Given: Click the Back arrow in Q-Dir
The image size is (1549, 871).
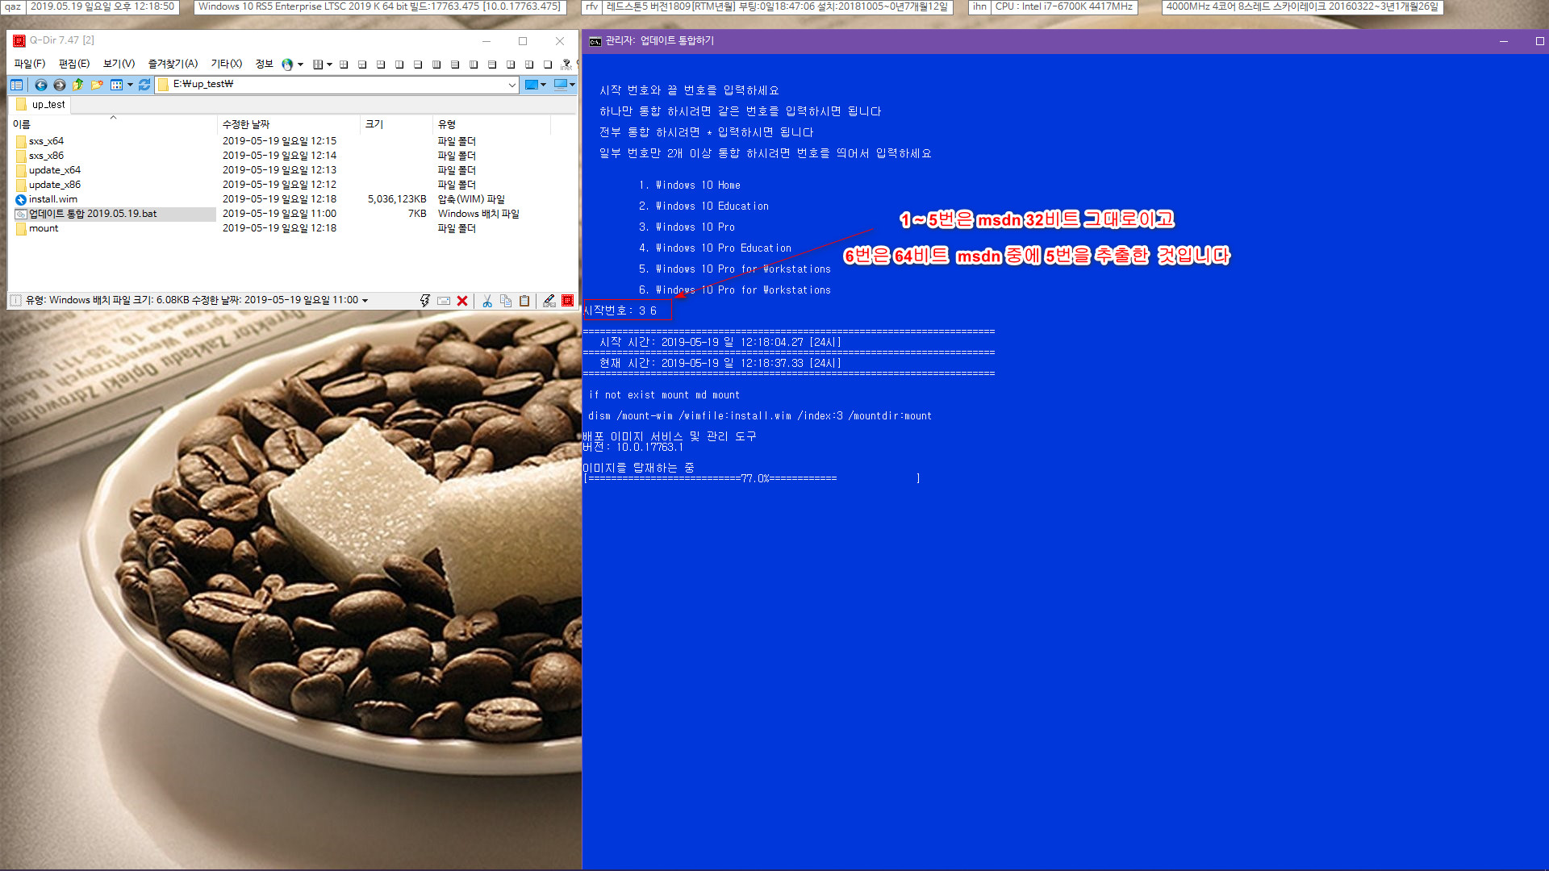Looking at the screenshot, I should tap(40, 85).
